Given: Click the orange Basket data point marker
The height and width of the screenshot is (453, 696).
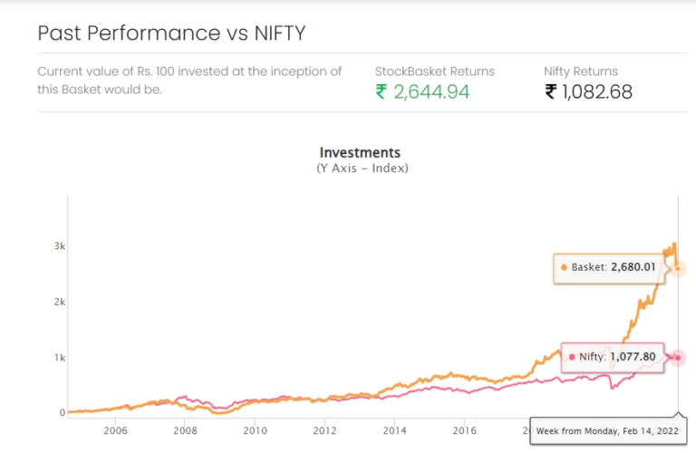Looking at the screenshot, I should click(678, 268).
